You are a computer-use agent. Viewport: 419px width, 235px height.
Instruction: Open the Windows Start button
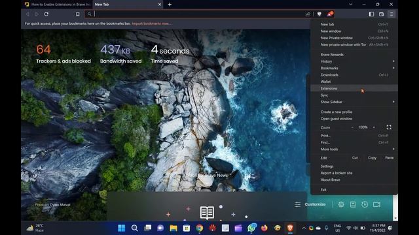coord(121,228)
